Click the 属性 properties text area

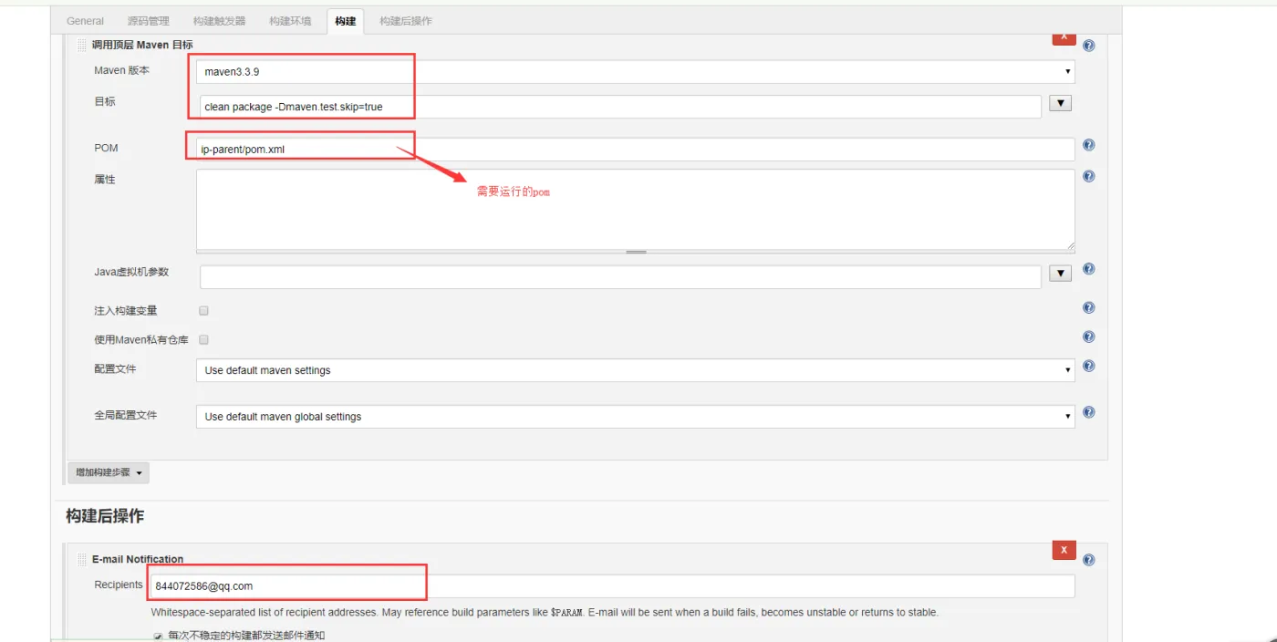pyautogui.click(x=636, y=209)
